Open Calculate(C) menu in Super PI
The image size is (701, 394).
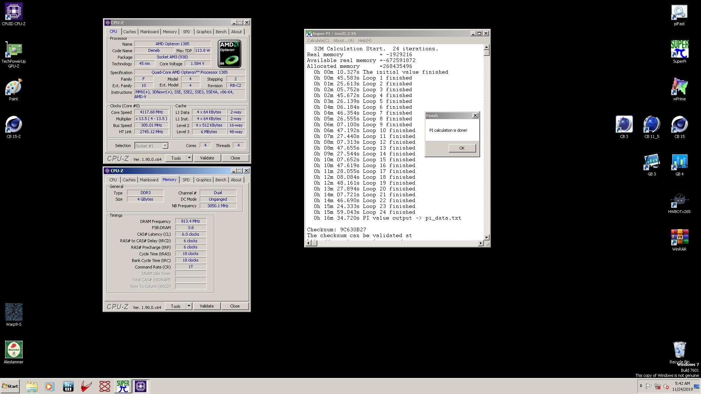[x=318, y=40]
